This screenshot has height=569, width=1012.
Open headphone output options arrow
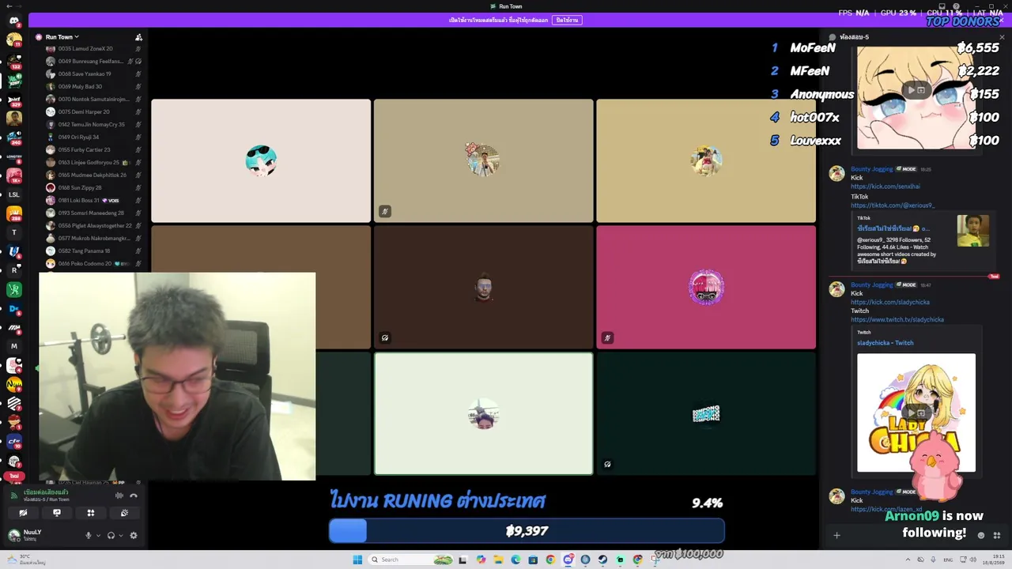pos(120,535)
